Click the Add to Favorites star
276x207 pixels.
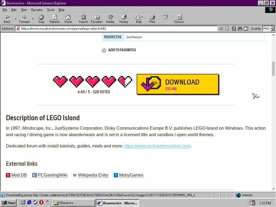click(x=104, y=50)
